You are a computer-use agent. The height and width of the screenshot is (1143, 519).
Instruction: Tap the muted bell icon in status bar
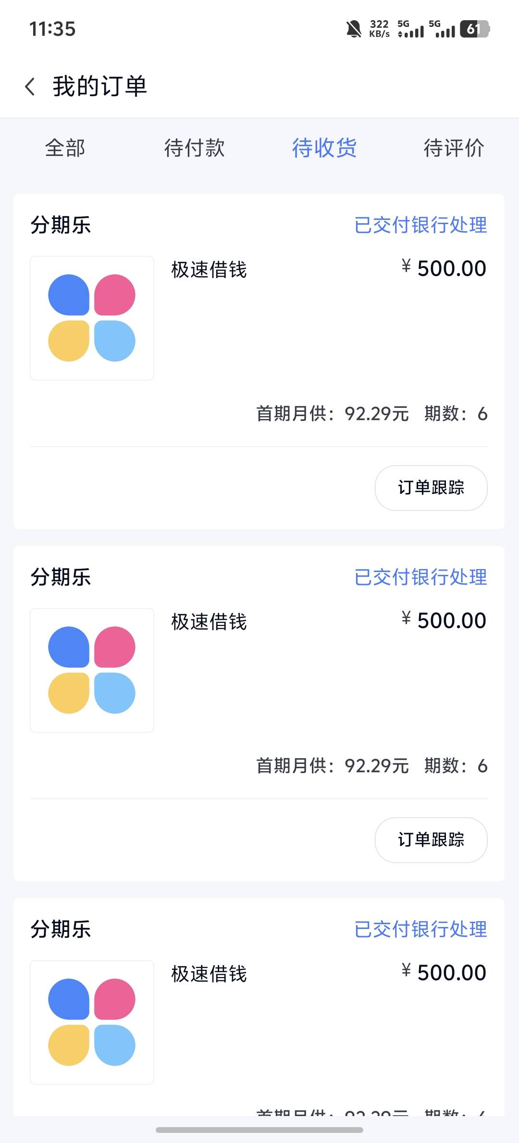354,29
